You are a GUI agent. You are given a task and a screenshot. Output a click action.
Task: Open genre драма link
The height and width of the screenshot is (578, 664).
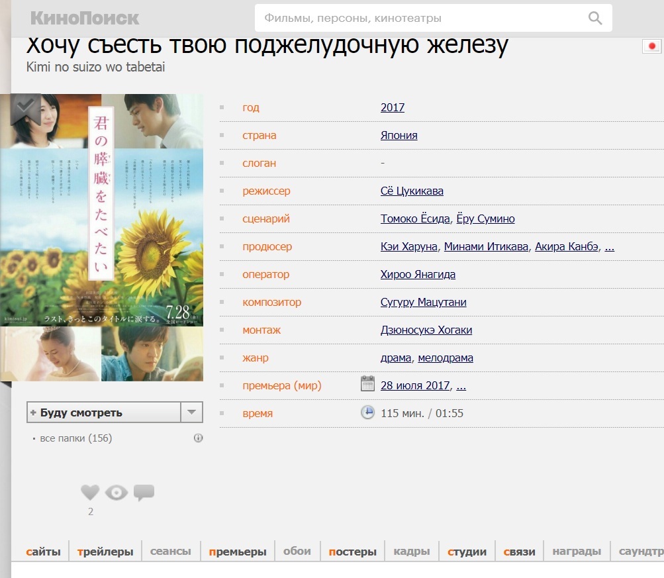tap(396, 358)
